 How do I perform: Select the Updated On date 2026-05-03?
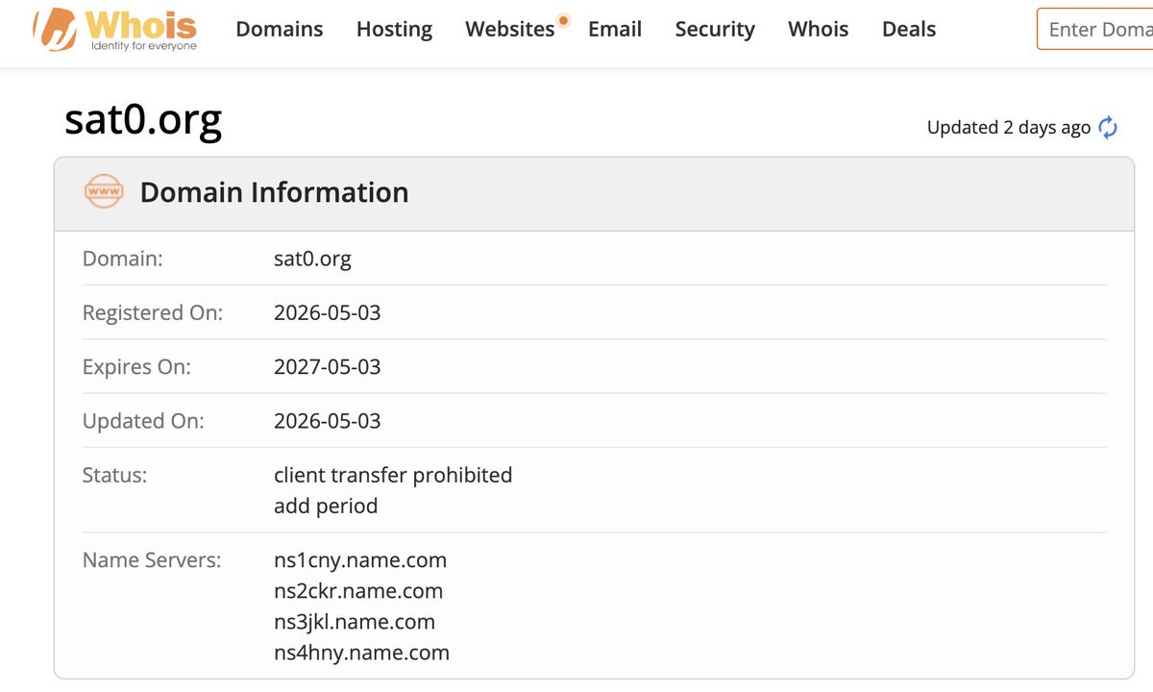coord(328,420)
